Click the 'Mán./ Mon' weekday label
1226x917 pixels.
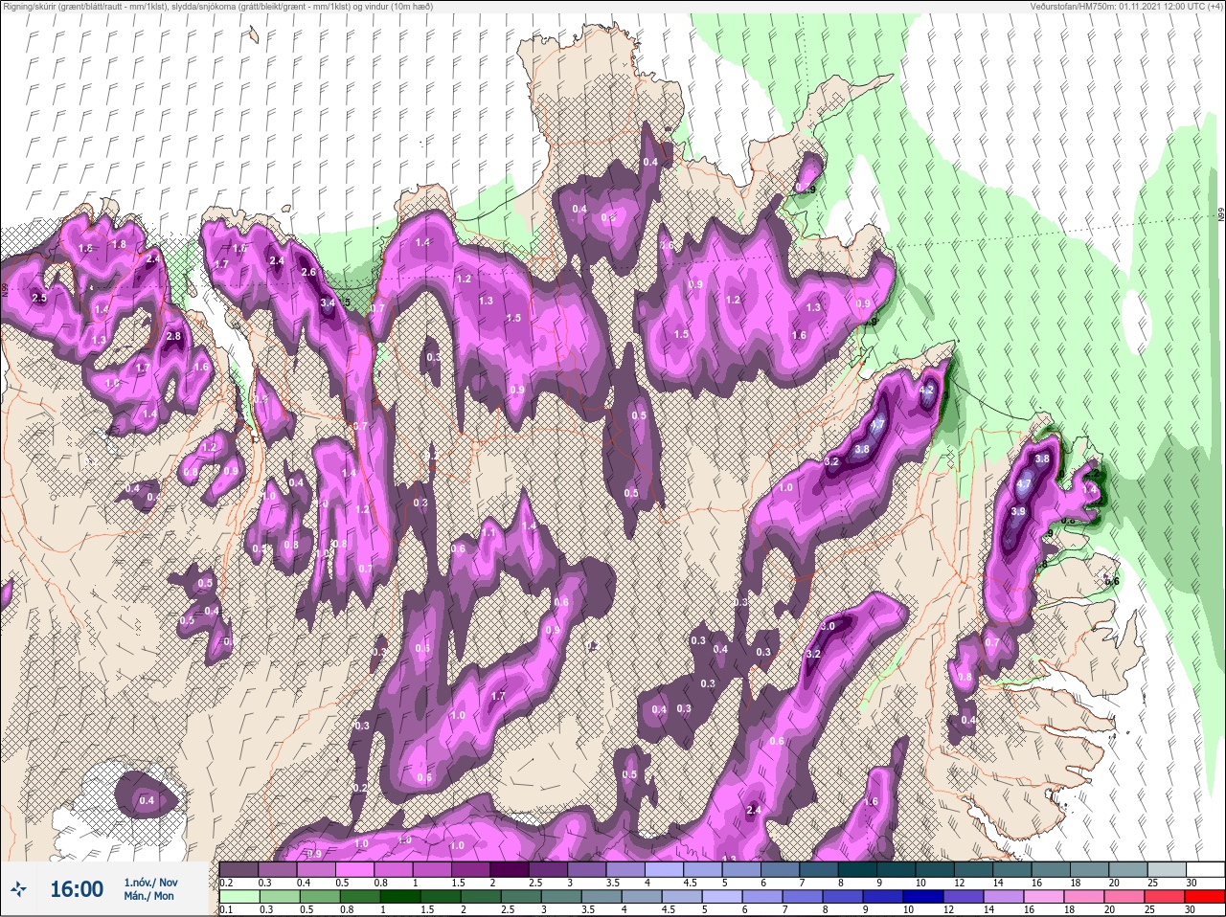pyautogui.click(x=148, y=897)
